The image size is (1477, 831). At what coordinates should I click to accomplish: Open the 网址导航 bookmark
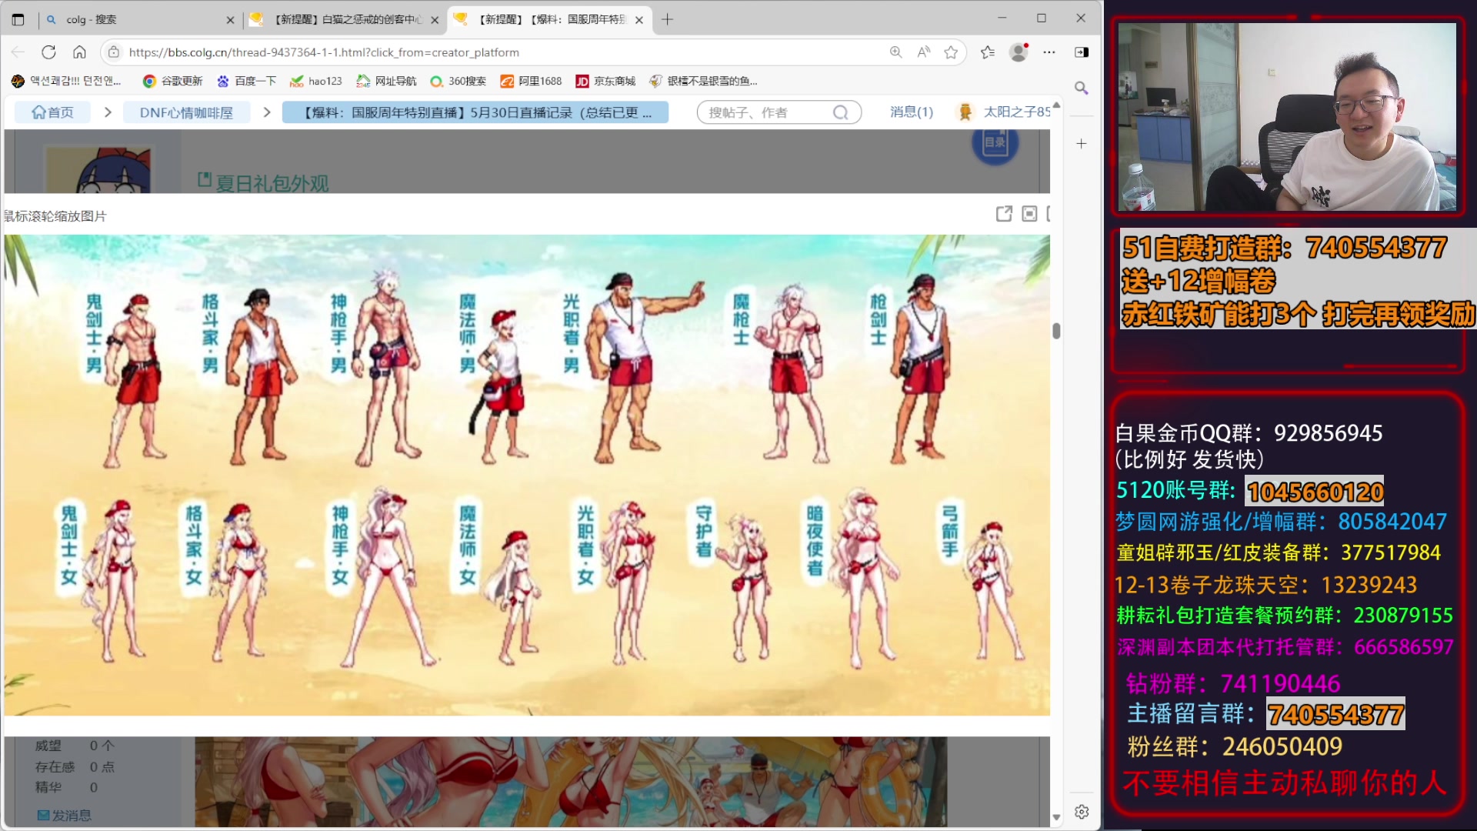click(386, 81)
